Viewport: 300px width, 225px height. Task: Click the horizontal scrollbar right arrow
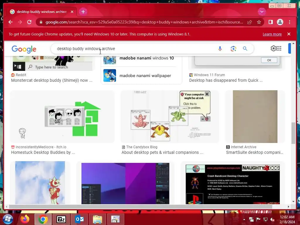click(288, 207)
